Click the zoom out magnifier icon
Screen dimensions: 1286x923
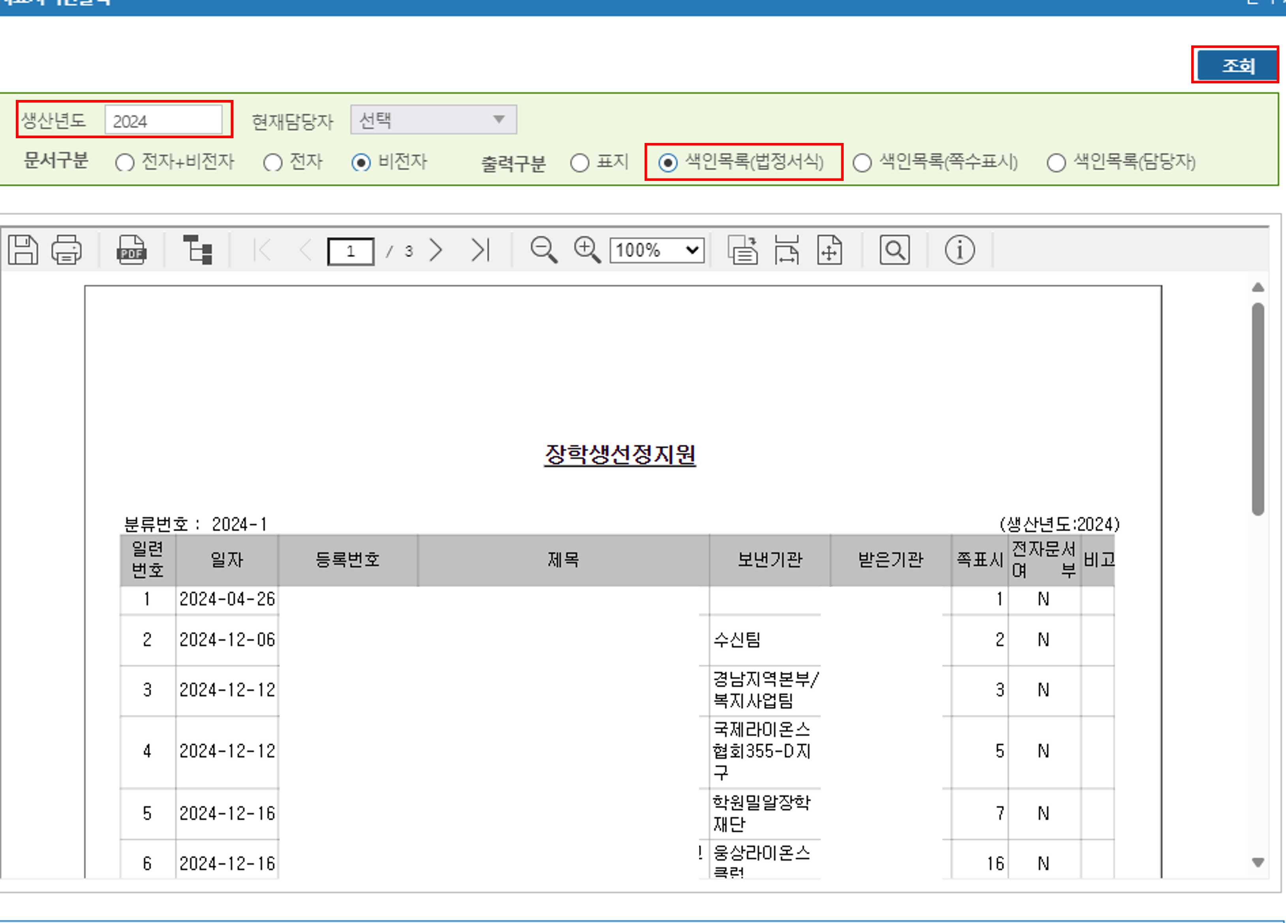[543, 250]
